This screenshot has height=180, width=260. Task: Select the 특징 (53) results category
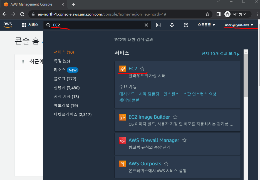[x=62, y=61]
